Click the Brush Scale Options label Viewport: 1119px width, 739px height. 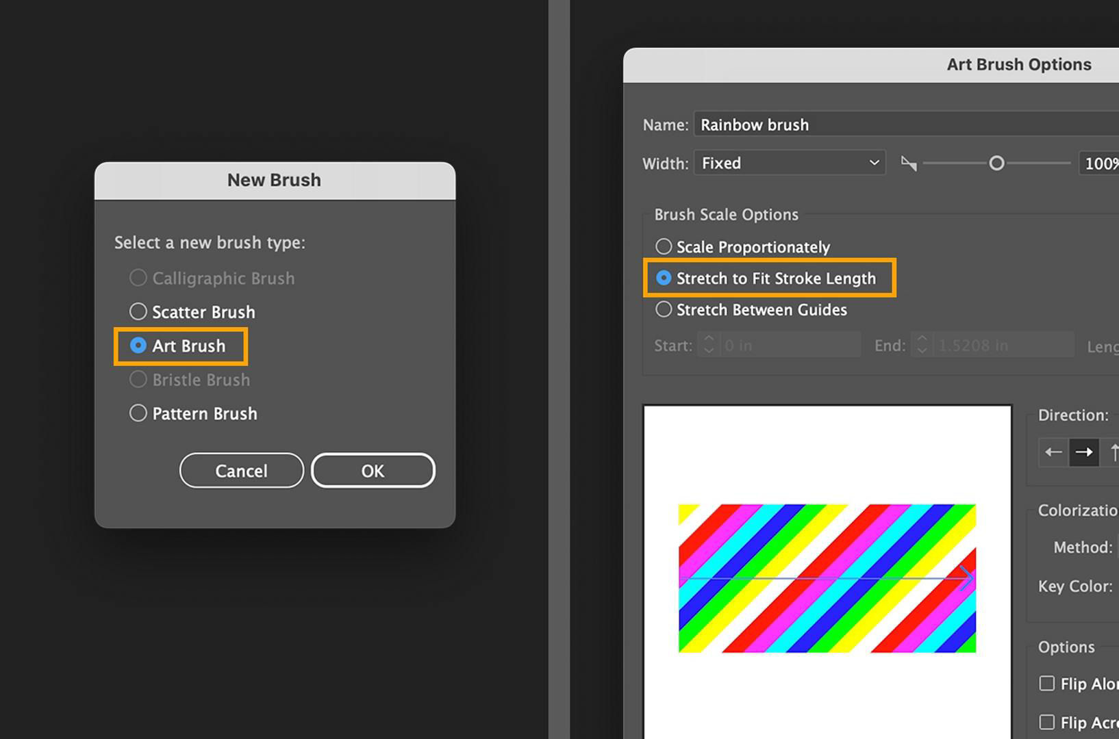pyautogui.click(x=726, y=214)
